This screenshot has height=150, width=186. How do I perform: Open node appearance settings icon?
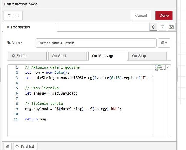172,27
